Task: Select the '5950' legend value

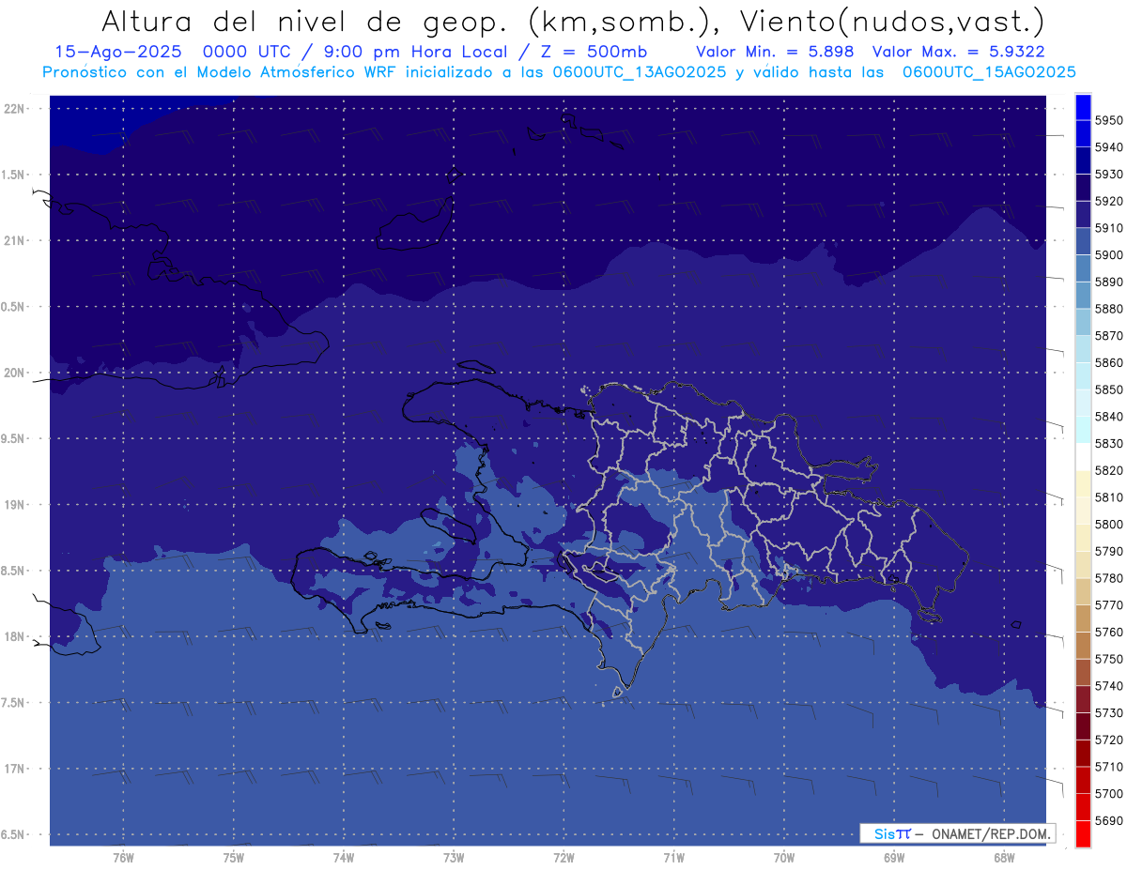Action: (1110, 120)
